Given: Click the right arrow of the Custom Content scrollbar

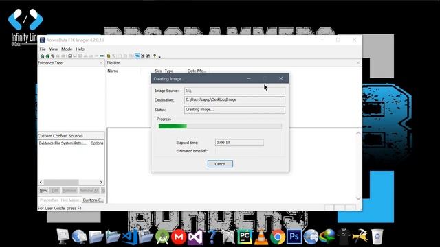Looking at the screenshot, I should point(101,183).
